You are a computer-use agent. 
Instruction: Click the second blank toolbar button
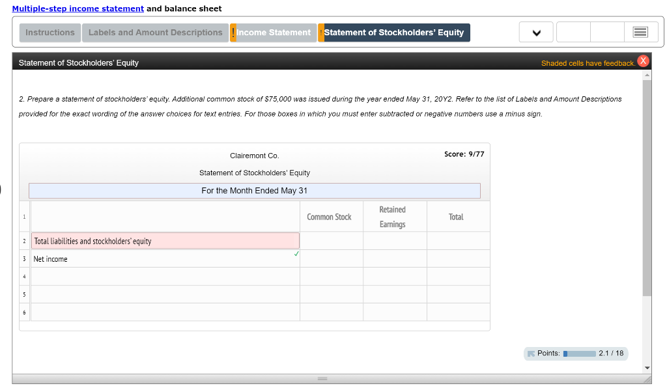(608, 33)
